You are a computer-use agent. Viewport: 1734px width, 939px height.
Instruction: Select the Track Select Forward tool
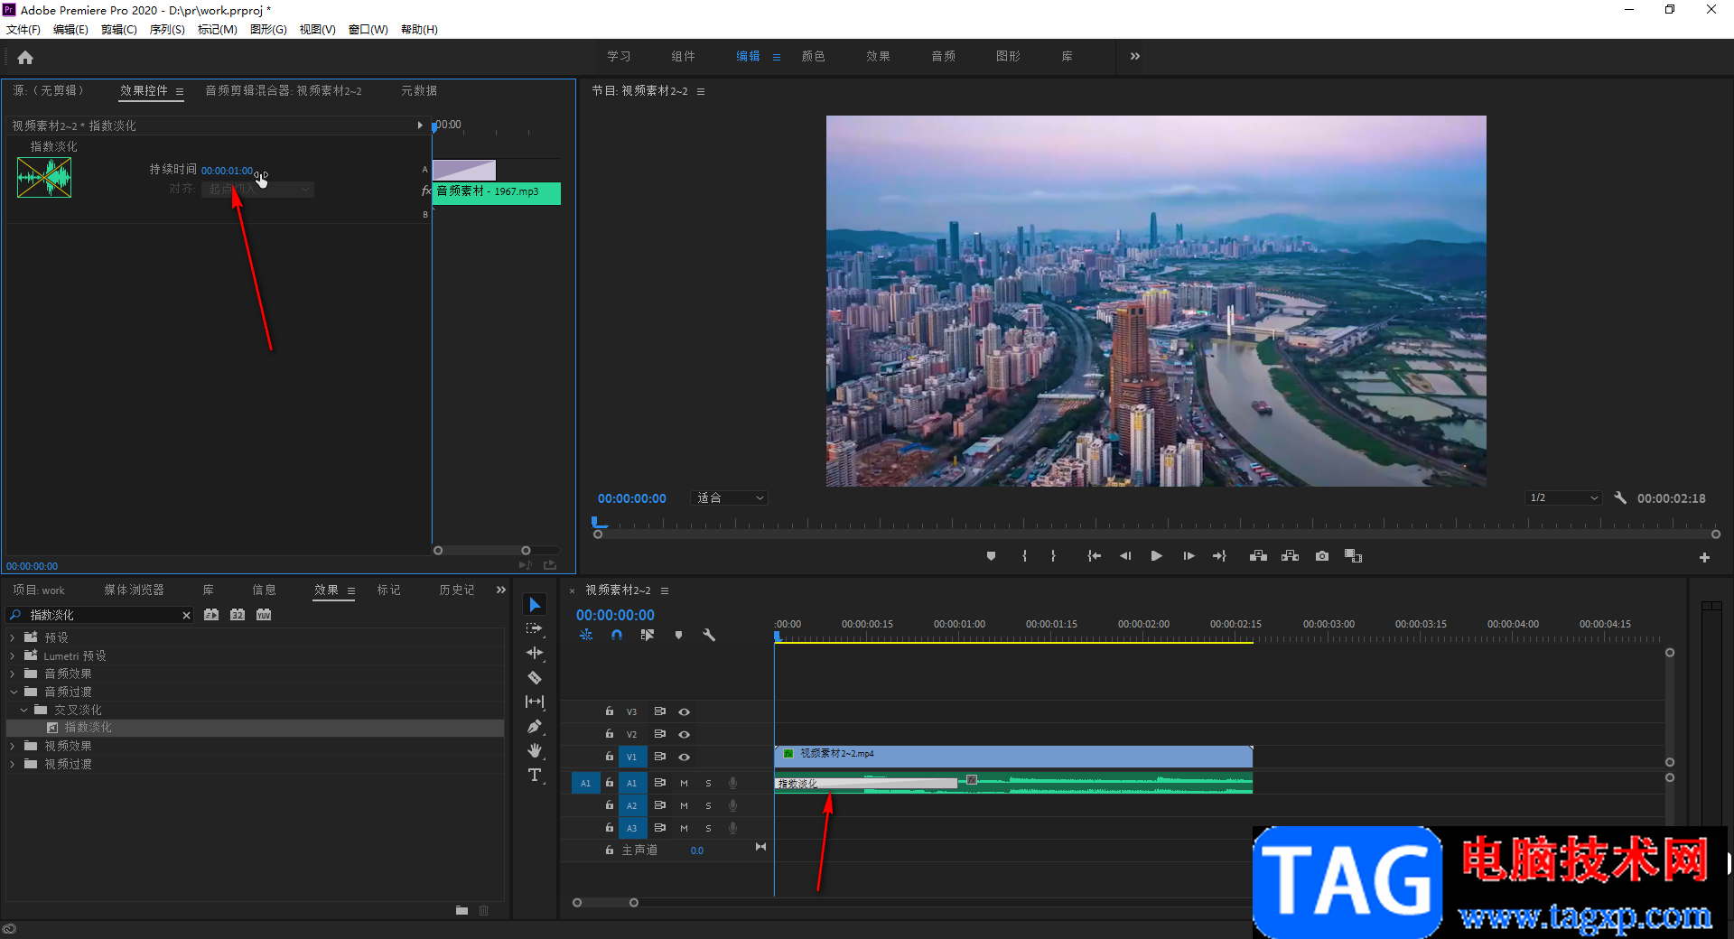[535, 628]
